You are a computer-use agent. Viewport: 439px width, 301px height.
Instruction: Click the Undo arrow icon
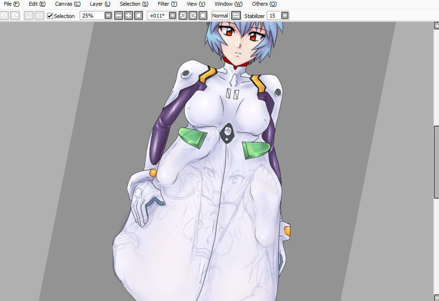4,16
